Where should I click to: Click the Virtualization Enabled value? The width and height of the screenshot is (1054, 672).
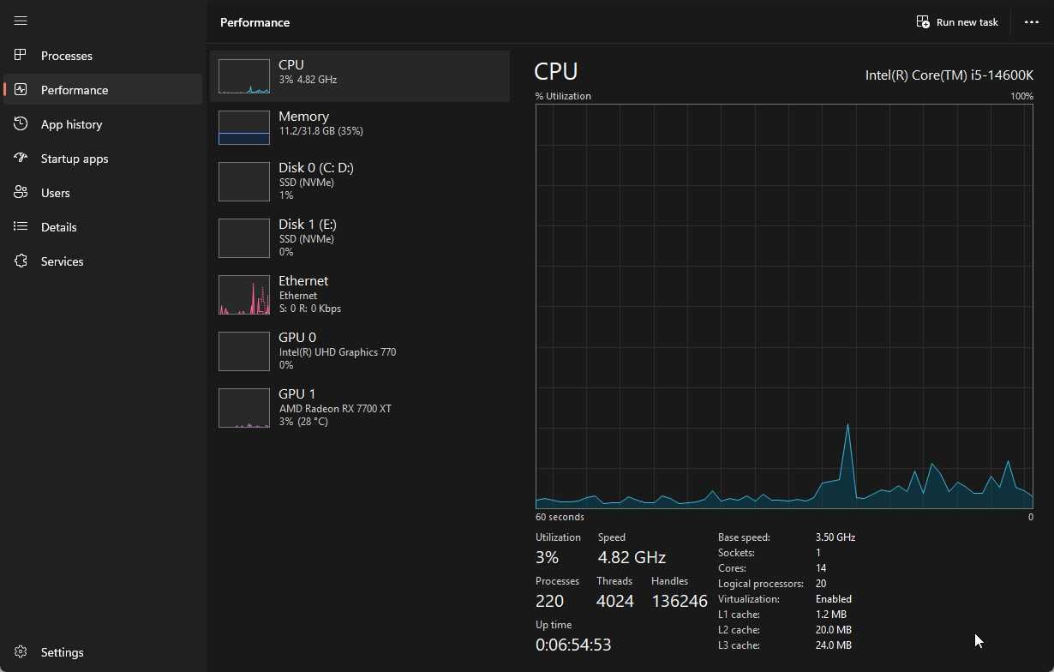coord(834,599)
